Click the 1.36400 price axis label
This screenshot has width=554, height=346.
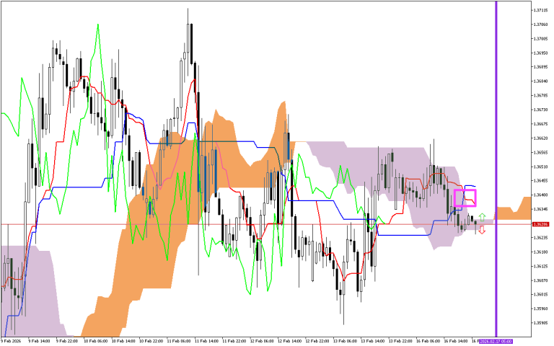click(x=541, y=195)
